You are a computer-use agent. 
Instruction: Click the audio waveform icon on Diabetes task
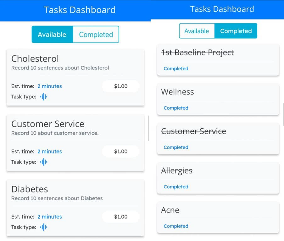44,227
